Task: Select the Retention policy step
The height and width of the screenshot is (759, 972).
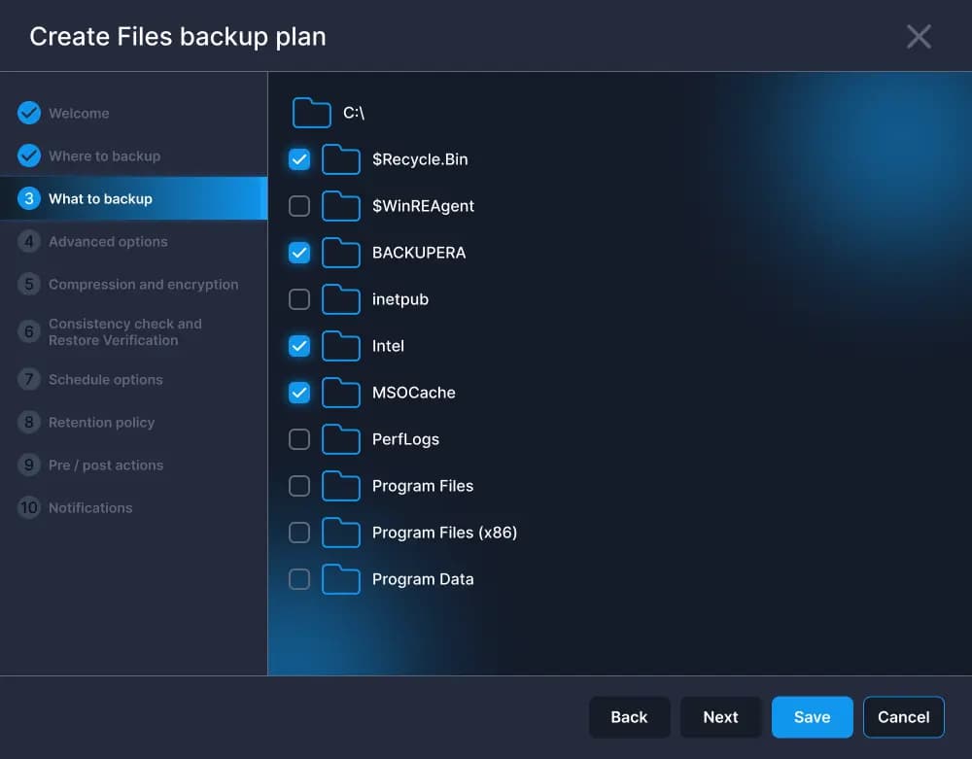Action: click(102, 422)
